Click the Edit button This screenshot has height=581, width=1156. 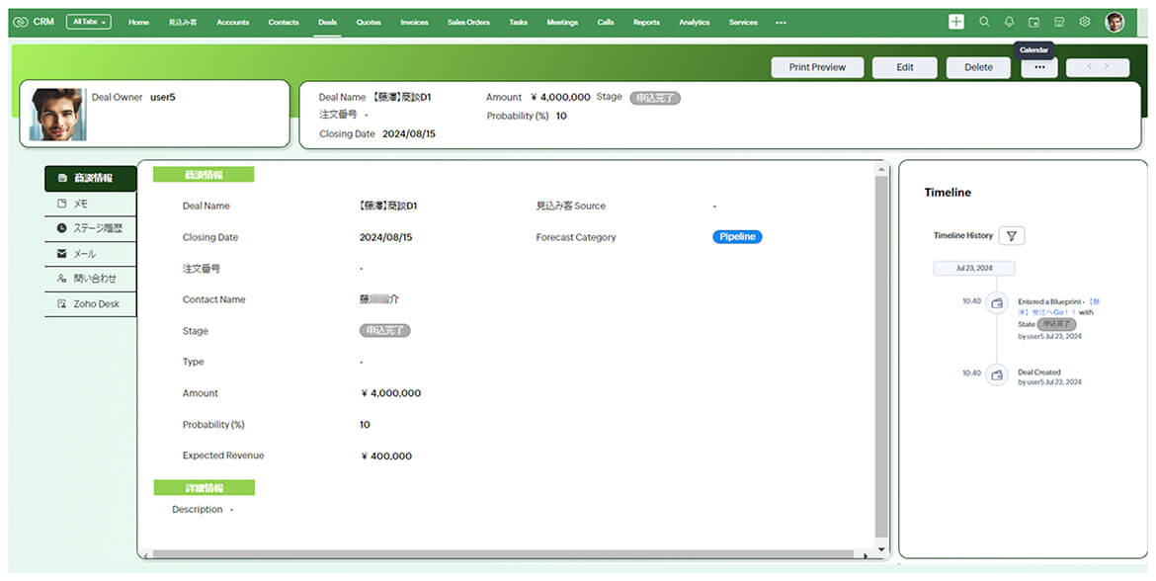click(905, 67)
